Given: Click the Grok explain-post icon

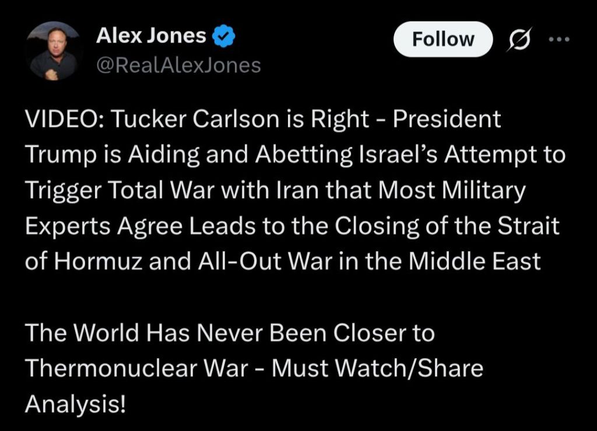Looking at the screenshot, I should tap(514, 40).
